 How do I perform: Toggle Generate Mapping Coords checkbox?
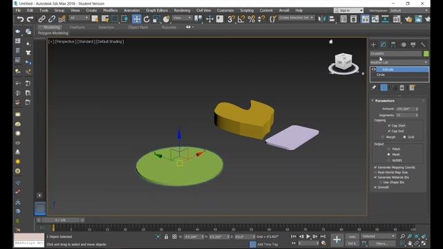[375, 167]
